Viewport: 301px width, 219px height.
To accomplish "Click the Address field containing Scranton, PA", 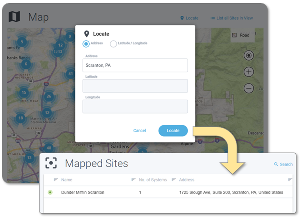I will (135, 65).
